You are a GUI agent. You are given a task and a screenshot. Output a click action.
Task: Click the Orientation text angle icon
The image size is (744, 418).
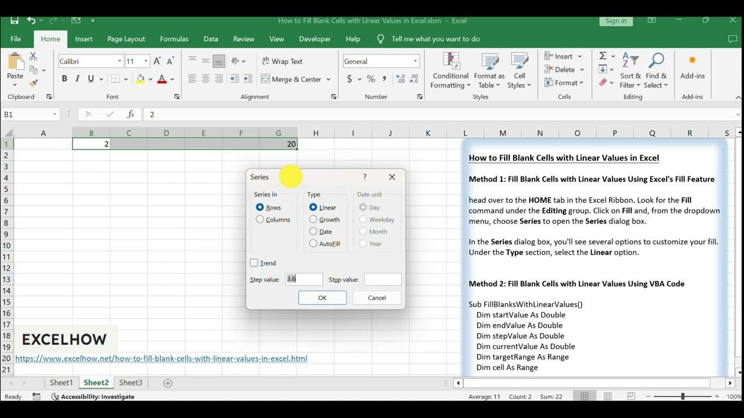[235, 61]
